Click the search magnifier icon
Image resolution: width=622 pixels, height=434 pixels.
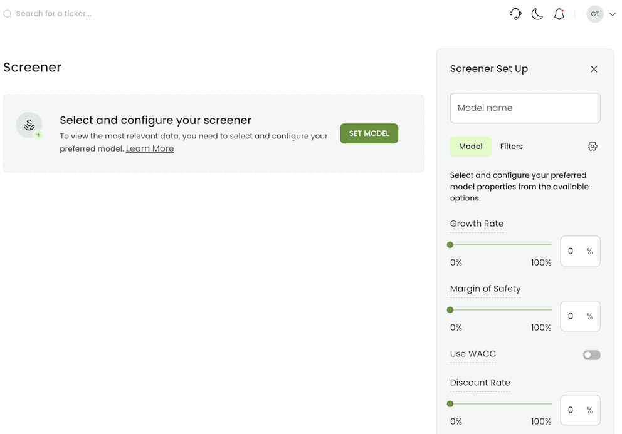pyautogui.click(x=7, y=13)
